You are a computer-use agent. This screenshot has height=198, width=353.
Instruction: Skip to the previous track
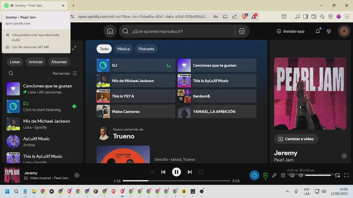(x=163, y=172)
